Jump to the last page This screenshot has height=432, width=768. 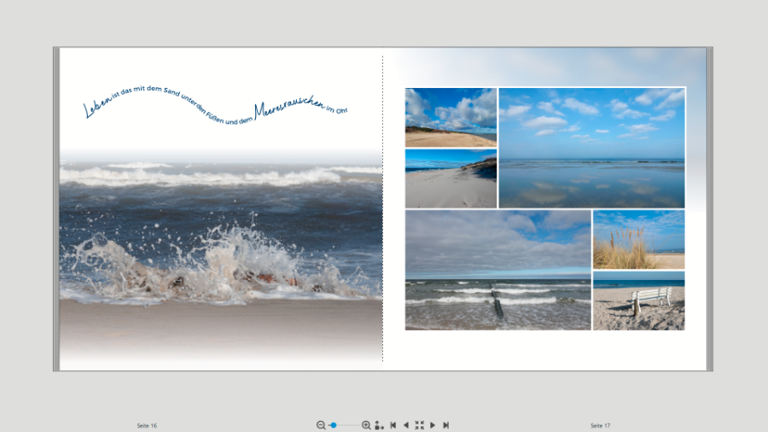445,425
